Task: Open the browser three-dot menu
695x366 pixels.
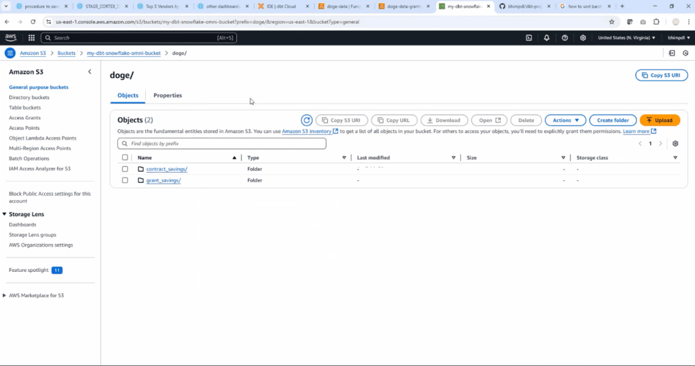Action: [689, 22]
